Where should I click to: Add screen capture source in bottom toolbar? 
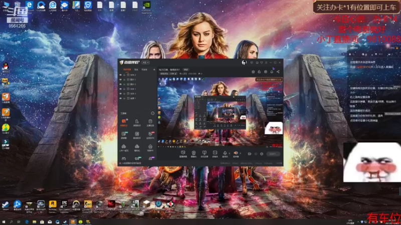click(183, 153)
